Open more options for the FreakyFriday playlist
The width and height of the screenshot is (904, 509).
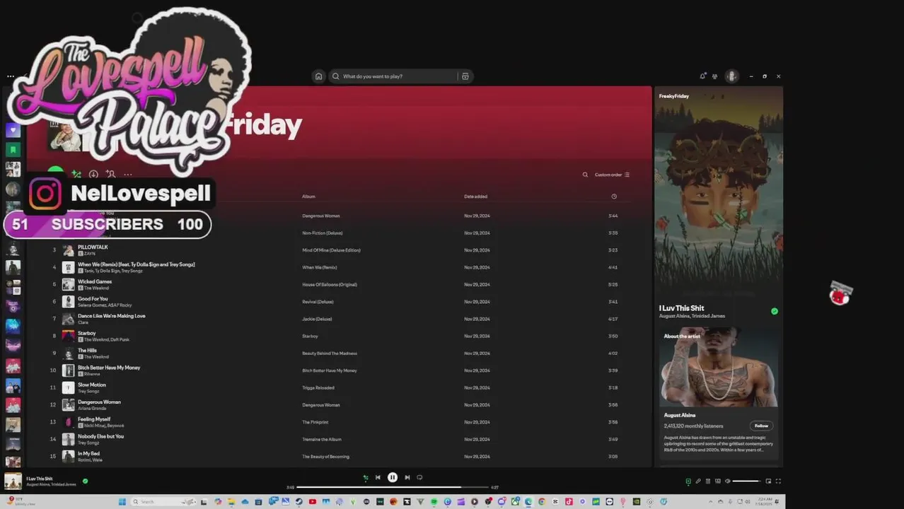(128, 175)
